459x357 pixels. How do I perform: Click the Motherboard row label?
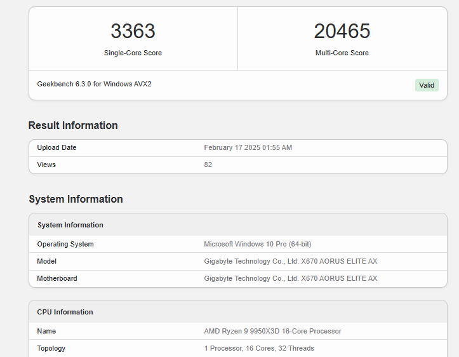coord(57,278)
